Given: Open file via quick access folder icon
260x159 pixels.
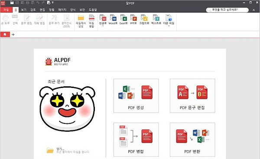Looking at the screenshot, I should click(x=12, y=3).
